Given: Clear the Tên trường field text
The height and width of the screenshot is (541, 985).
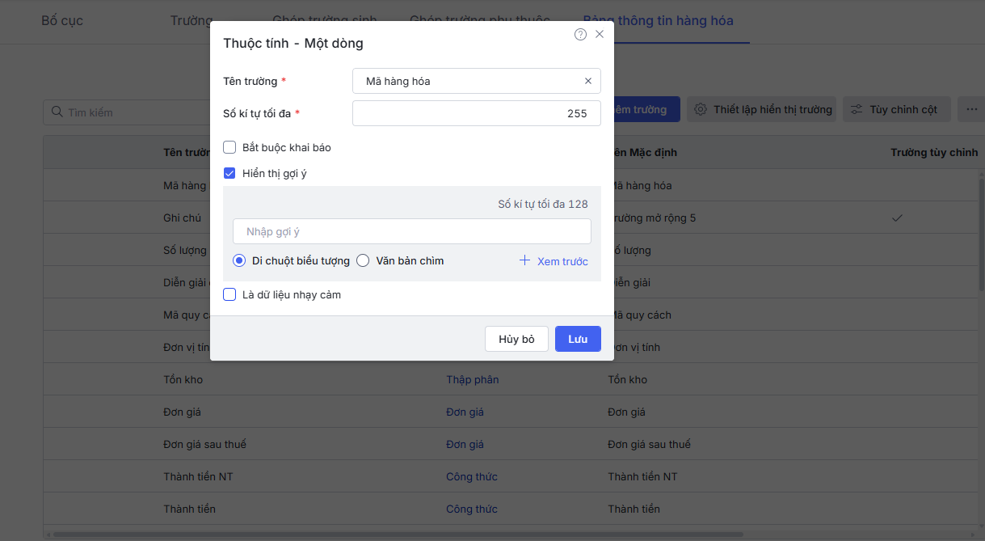Looking at the screenshot, I should [587, 81].
